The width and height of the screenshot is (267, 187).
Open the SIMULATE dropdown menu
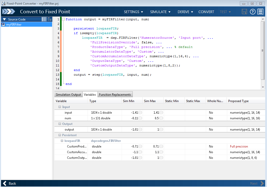[160, 12]
